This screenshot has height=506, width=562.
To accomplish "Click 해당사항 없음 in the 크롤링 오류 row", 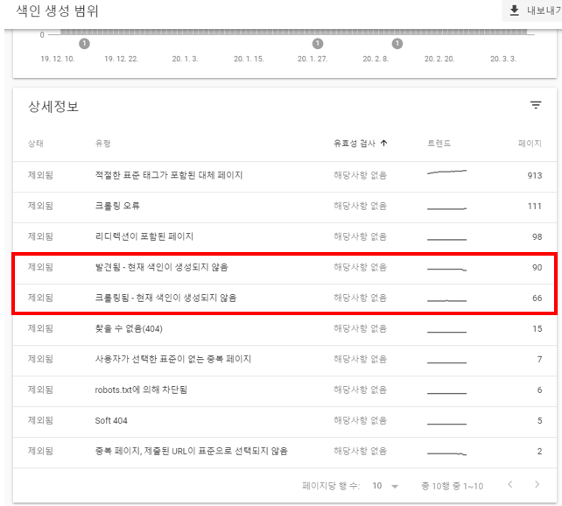I will click(360, 206).
